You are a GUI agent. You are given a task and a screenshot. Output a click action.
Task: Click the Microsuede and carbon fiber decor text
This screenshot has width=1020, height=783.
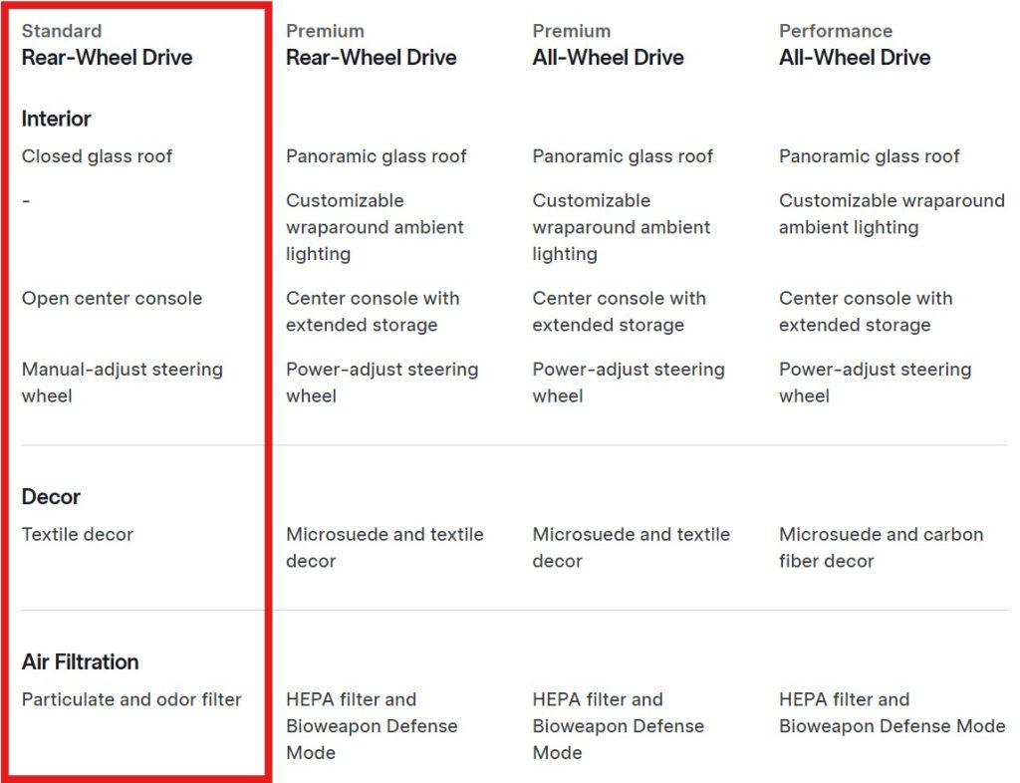click(881, 548)
